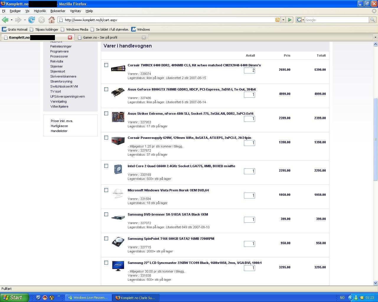Open the list all tabs dropdown
The height and width of the screenshot is (302, 378).
[x=375, y=37]
